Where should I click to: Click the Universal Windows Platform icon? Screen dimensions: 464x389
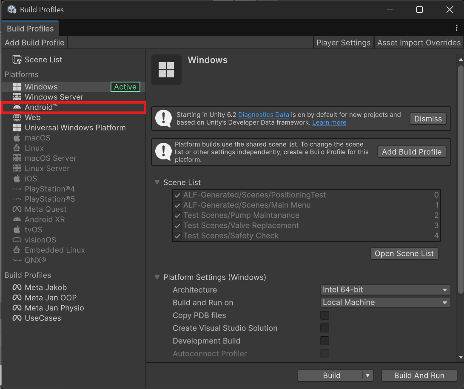tap(17, 128)
